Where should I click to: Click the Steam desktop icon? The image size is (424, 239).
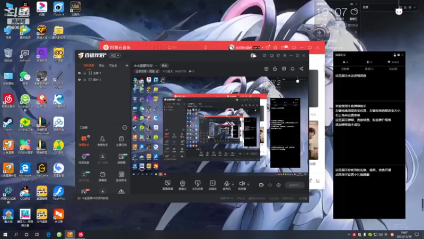pyautogui.click(x=8, y=124)
